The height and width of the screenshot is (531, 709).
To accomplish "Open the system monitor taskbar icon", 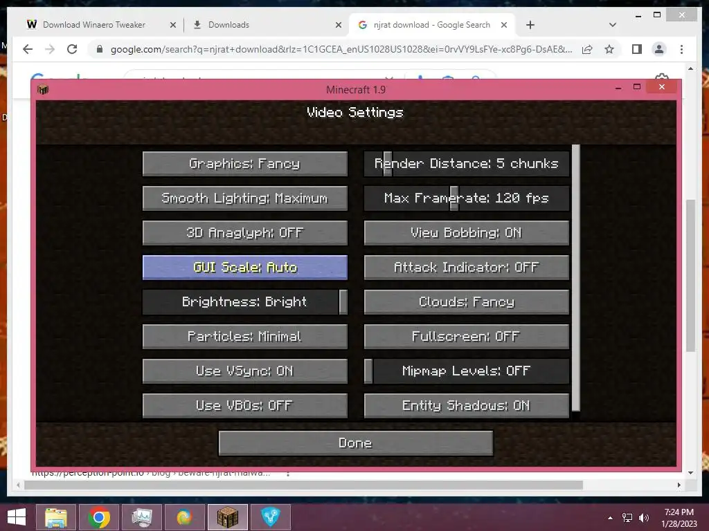I will (142, 517).
